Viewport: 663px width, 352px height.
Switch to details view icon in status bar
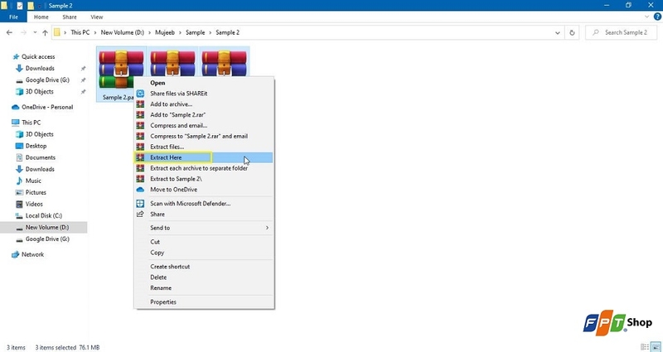click(x=645, y=347)
